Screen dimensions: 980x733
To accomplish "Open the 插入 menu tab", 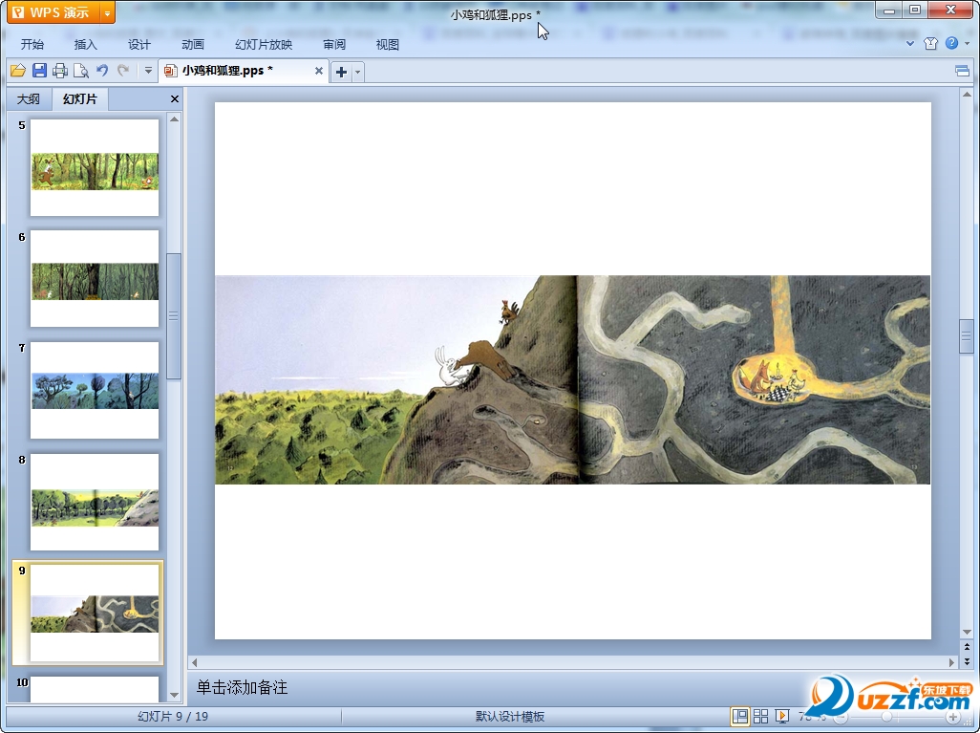I will pyautogui.click(x=85, y=44).
